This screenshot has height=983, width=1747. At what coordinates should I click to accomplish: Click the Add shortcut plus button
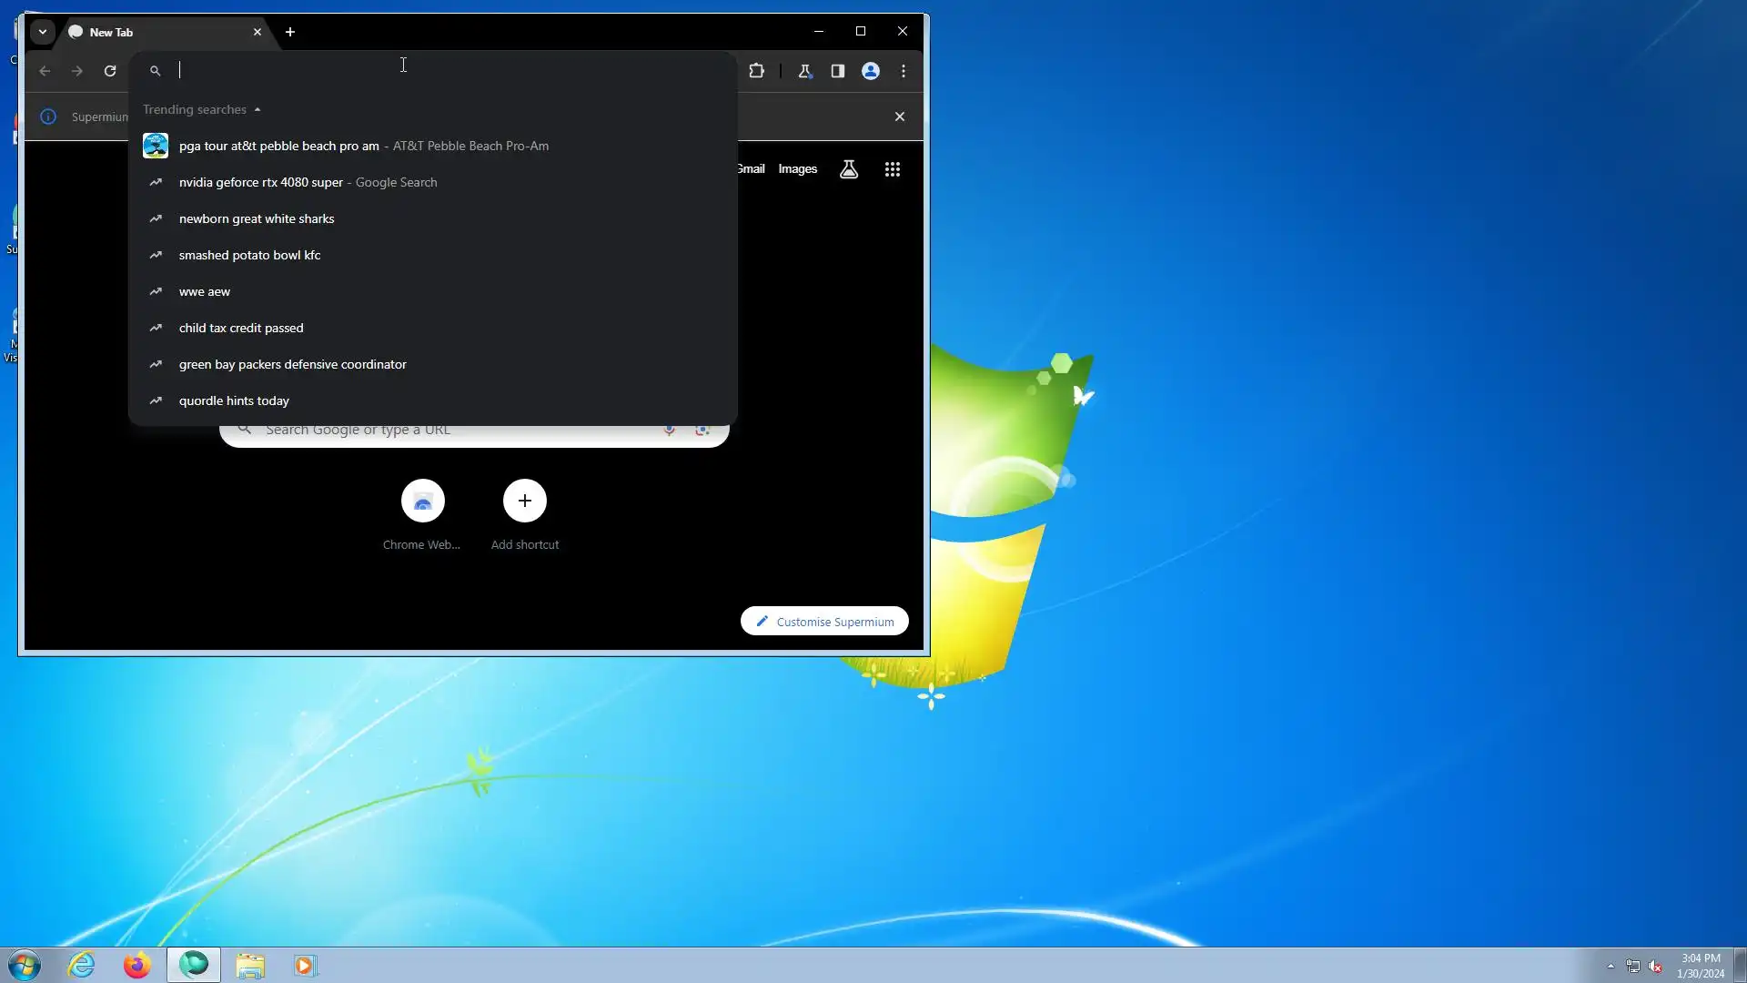[x=525, y=502]
